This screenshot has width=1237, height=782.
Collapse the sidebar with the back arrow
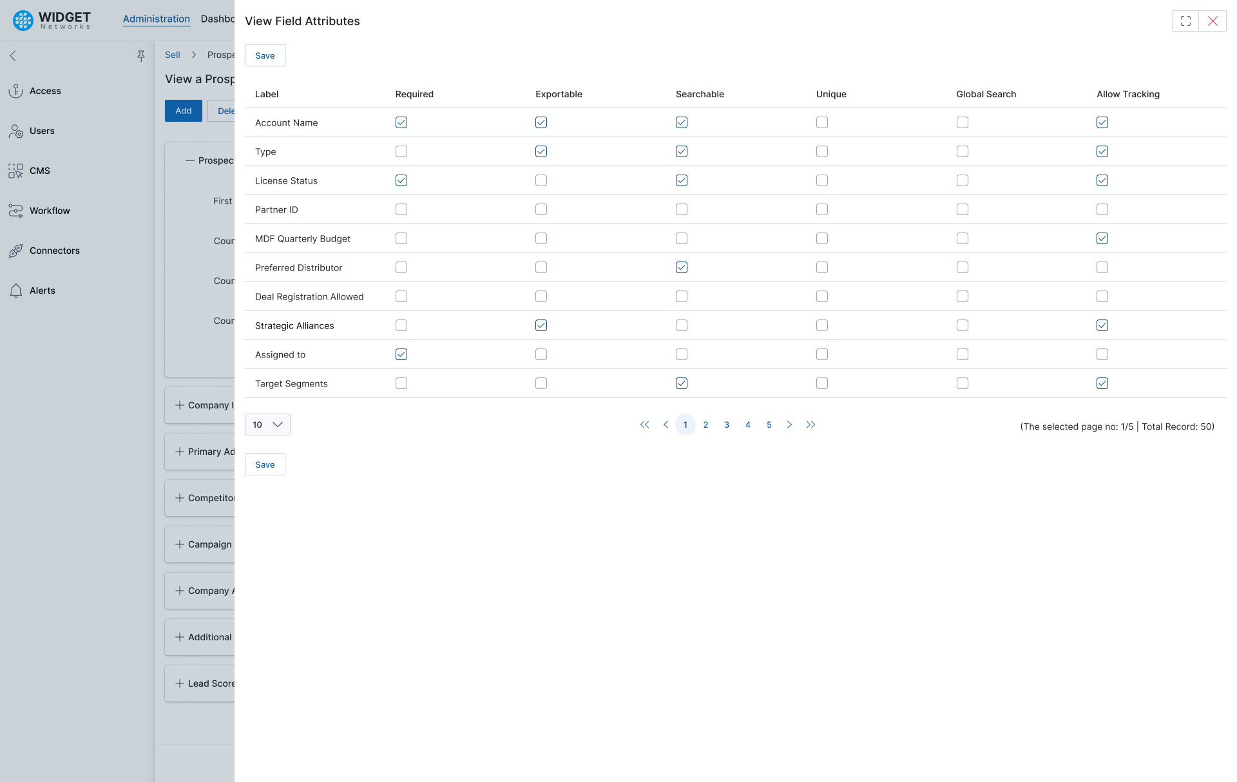pos(13,56)
